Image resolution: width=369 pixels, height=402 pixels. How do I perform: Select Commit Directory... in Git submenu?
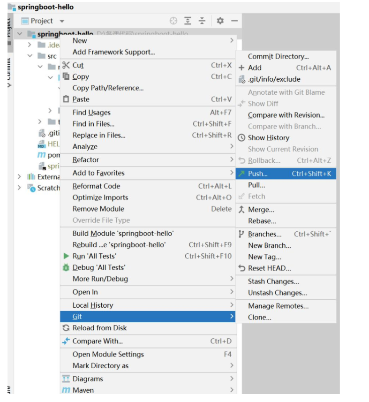(x=286, y=56)
